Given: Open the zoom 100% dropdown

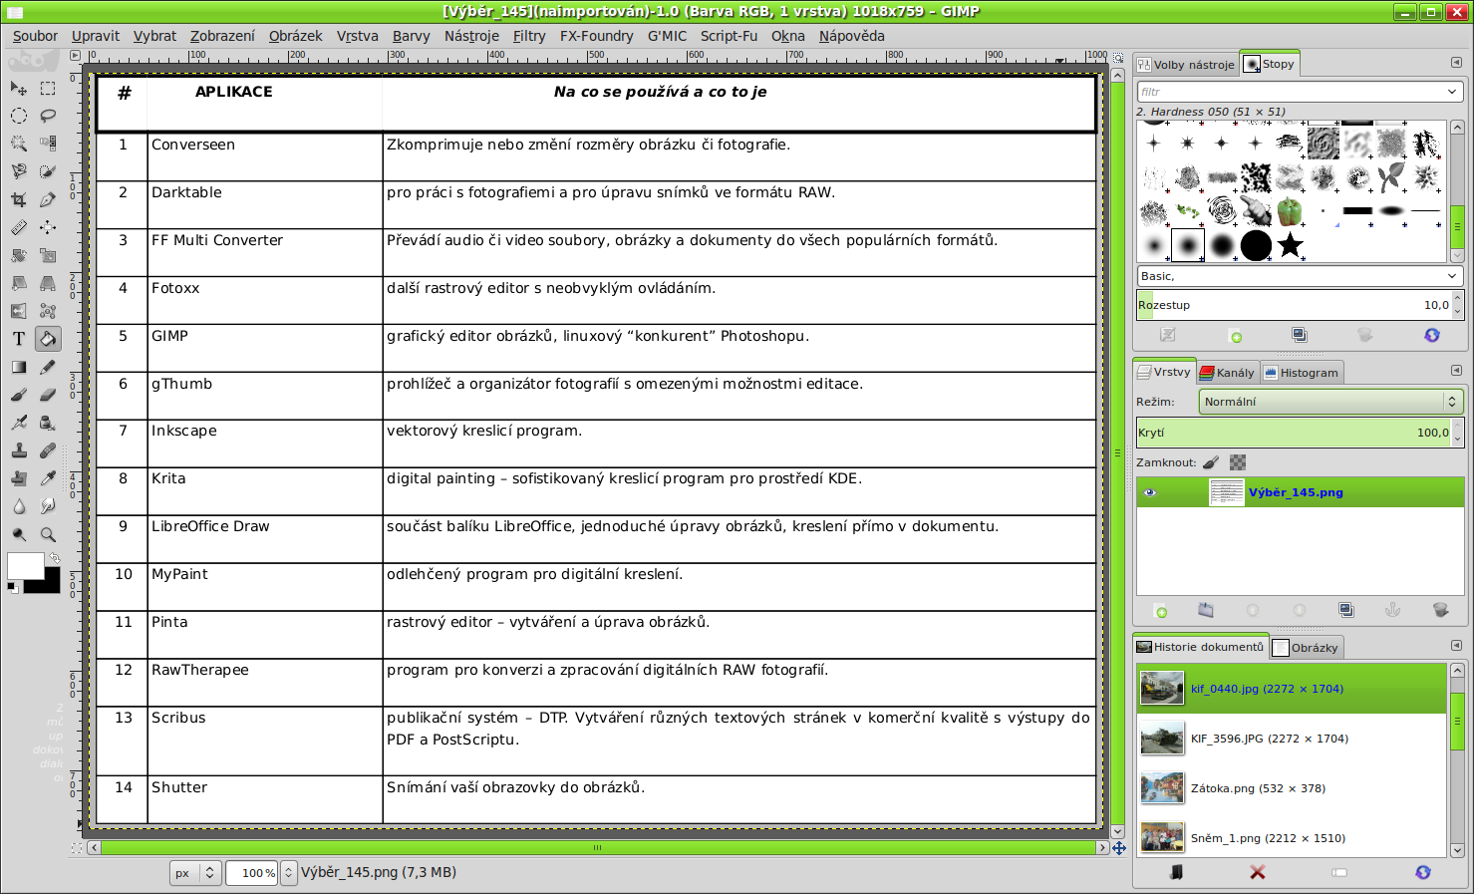Looking at the screenshot, I should click(x=288, y=873).
